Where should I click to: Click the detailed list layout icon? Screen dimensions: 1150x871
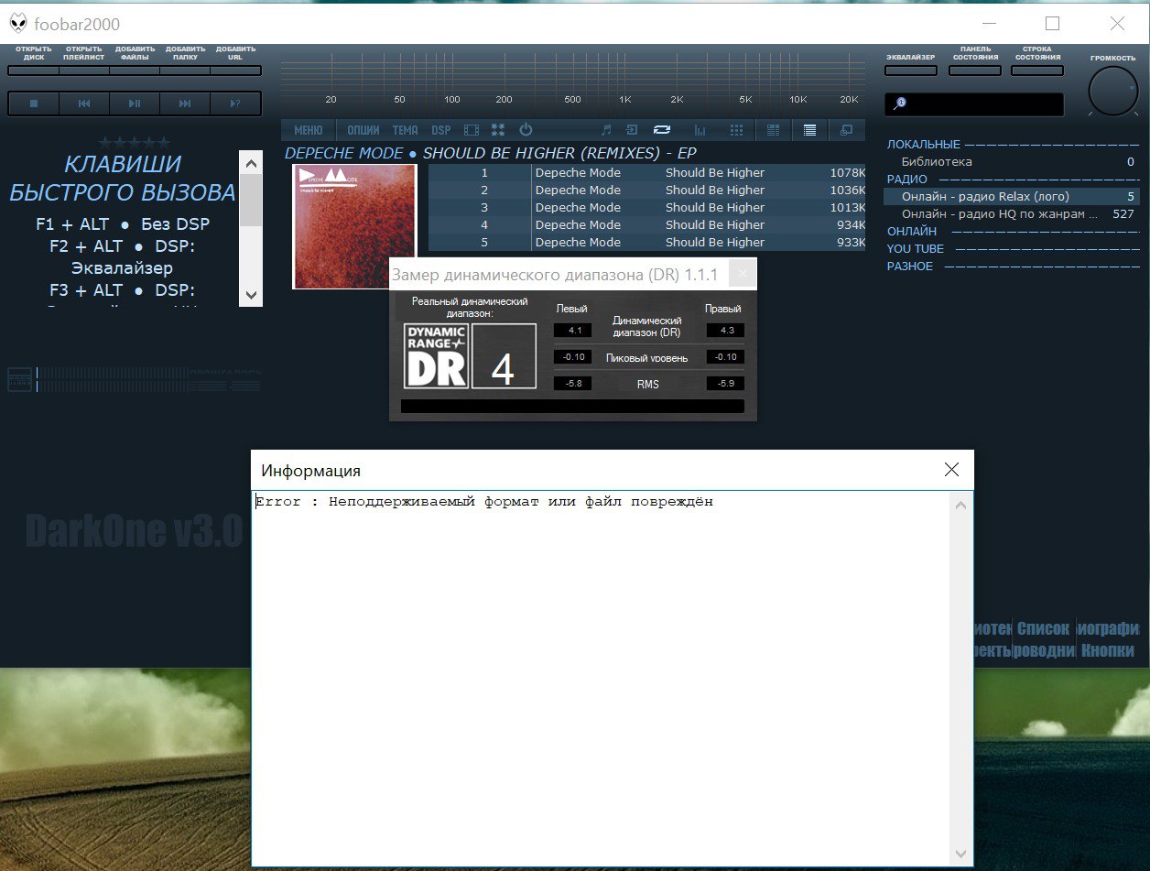click(774, 130)
